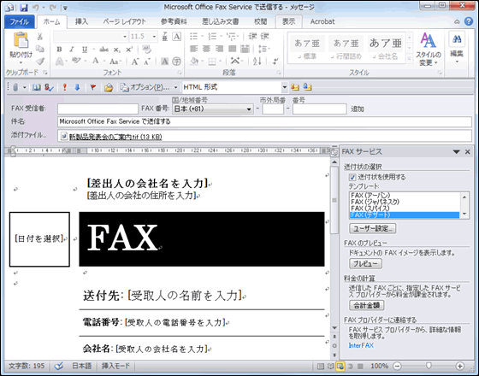Click the zoom out minus button
Viewport: 479px width, 376px height.
click(x=397, y=366)
